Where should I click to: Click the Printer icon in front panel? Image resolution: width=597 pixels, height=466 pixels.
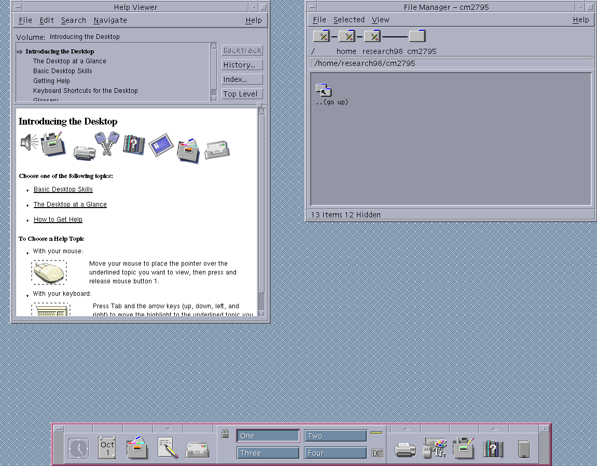[x=405, y=449]
